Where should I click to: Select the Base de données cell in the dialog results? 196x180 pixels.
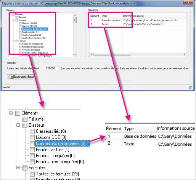tap(111, 21)
